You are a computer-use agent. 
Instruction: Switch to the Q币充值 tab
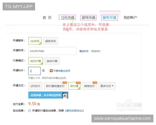(67, 17)
